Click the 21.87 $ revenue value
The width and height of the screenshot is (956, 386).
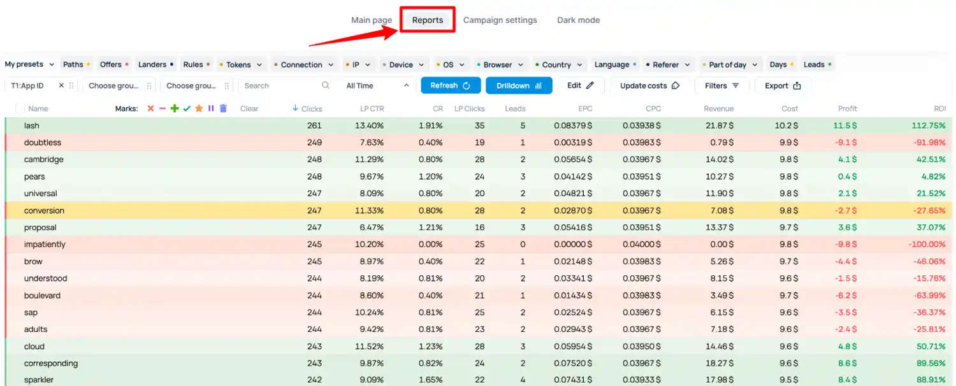pos(720,125)
